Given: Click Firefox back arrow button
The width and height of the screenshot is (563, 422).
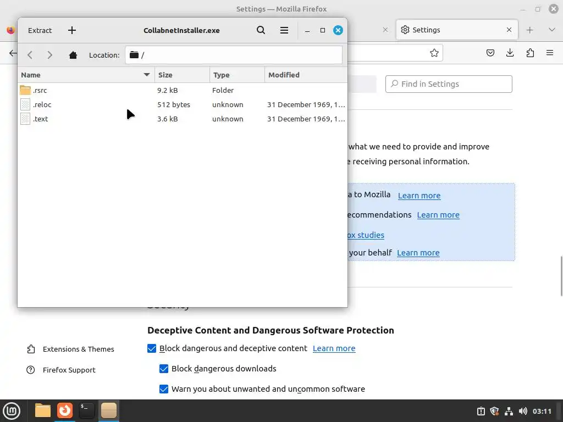Looking at the screenshot, I should point(13,53).
